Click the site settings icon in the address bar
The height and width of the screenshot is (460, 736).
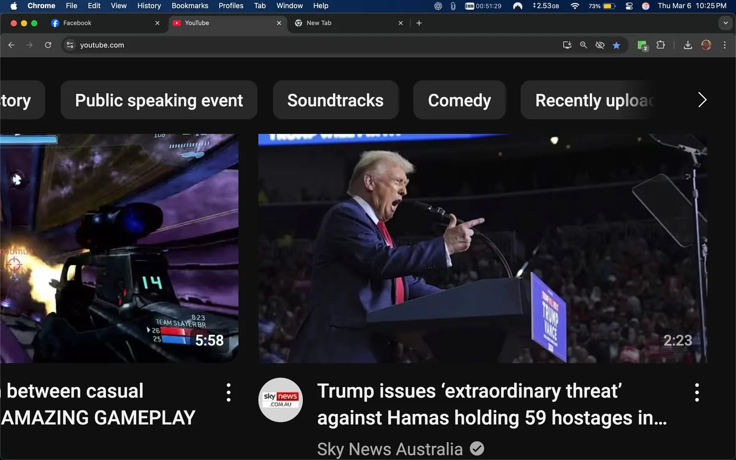click(70, 45)
